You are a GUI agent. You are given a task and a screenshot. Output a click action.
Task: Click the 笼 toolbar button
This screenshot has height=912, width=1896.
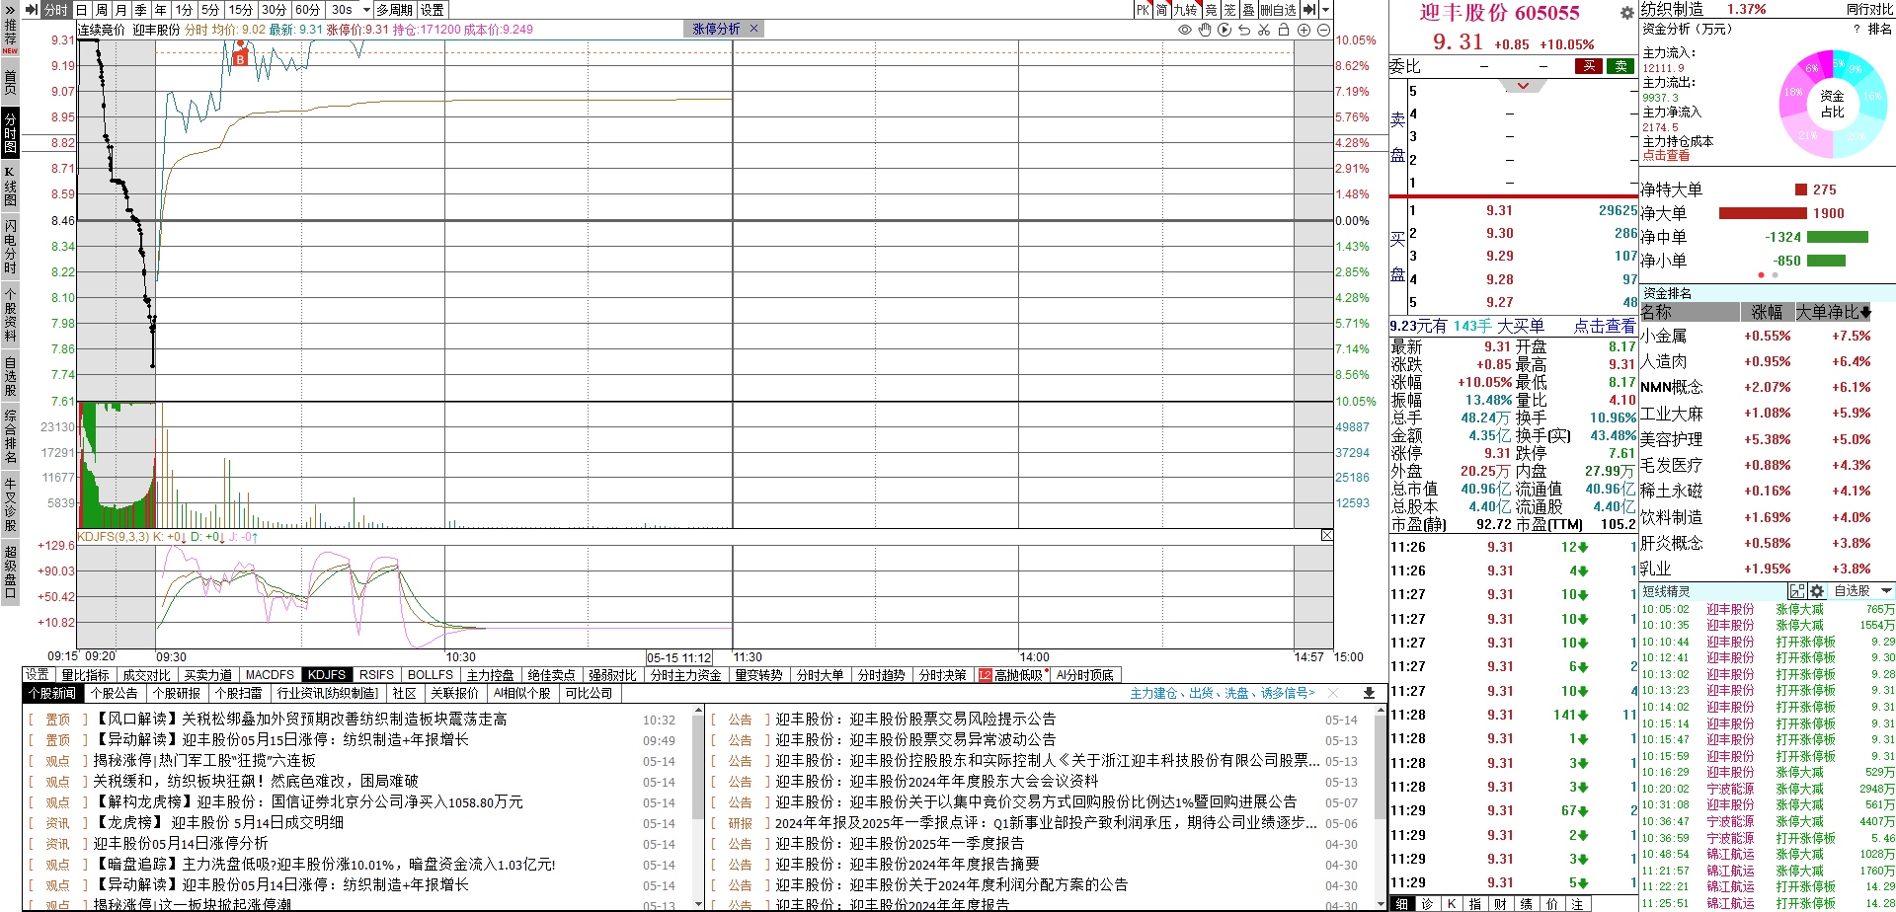[x=1230, y=10]
